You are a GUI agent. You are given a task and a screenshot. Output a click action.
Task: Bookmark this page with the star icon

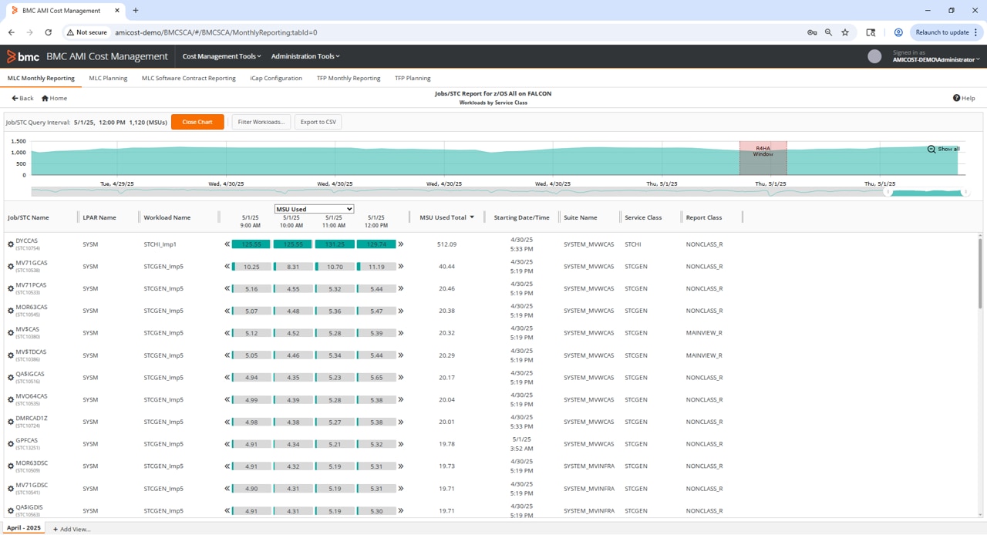pos(845,32)
